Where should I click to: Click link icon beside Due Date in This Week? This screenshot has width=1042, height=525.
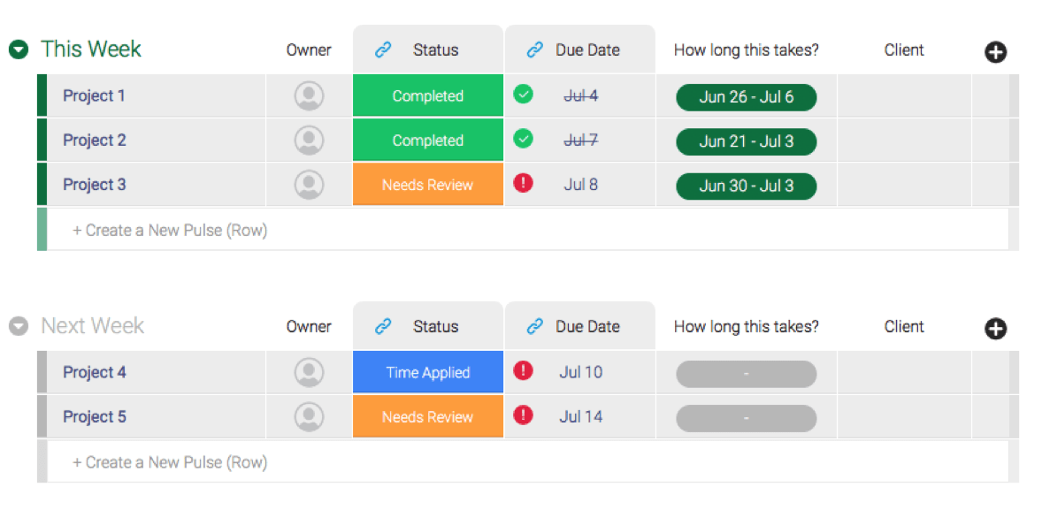click(x=534, y=49)
